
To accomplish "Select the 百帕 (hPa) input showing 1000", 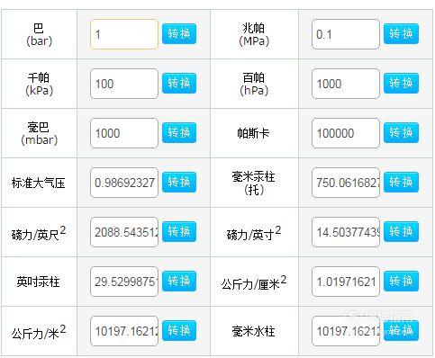I will pos(346,84).
